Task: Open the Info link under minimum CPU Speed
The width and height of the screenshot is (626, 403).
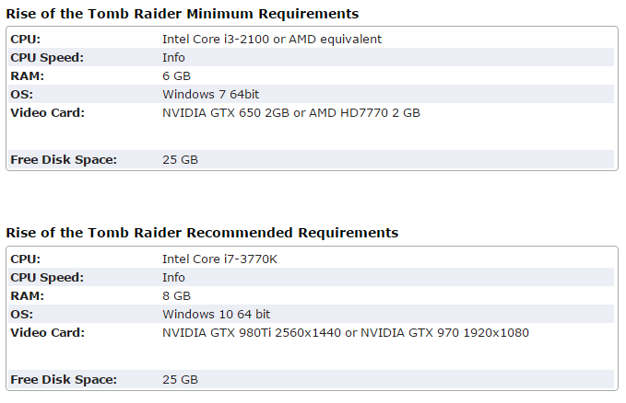Action: click(x=173, y=58)
